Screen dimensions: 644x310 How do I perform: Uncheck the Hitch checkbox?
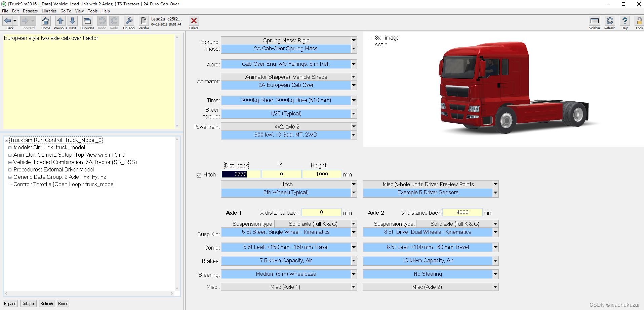click(x=199, y=175)
